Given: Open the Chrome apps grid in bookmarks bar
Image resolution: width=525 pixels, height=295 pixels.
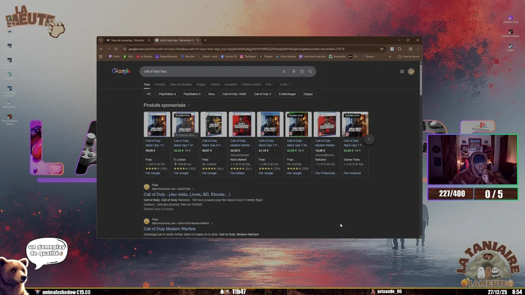Looking at the screenshot, I should point(101,57).
